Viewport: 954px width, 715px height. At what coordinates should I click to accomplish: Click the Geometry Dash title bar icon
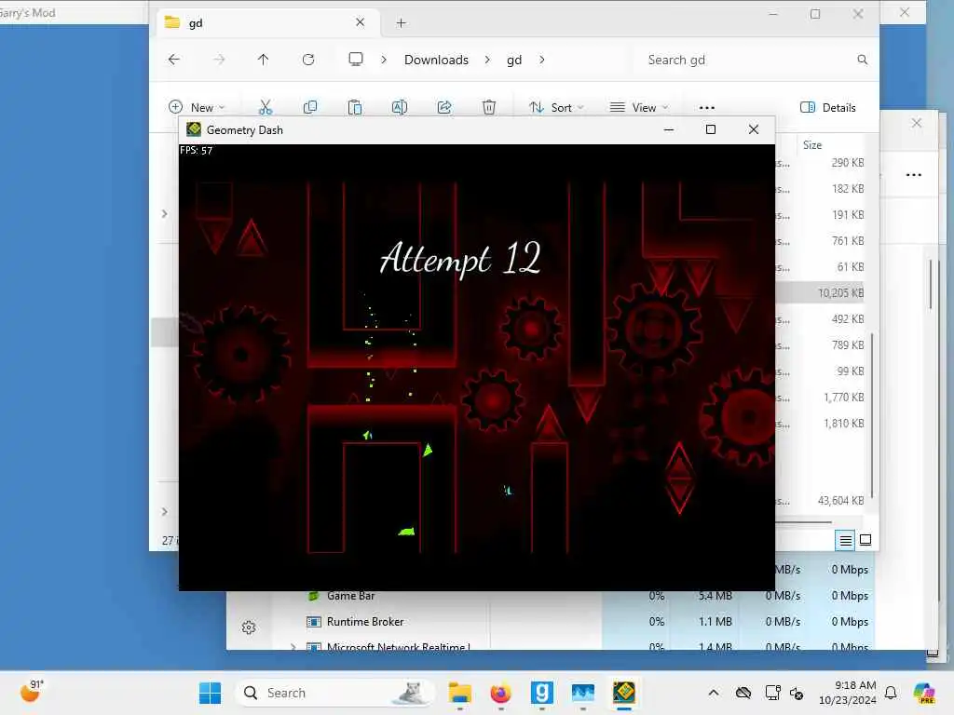[x=194, y=128]
